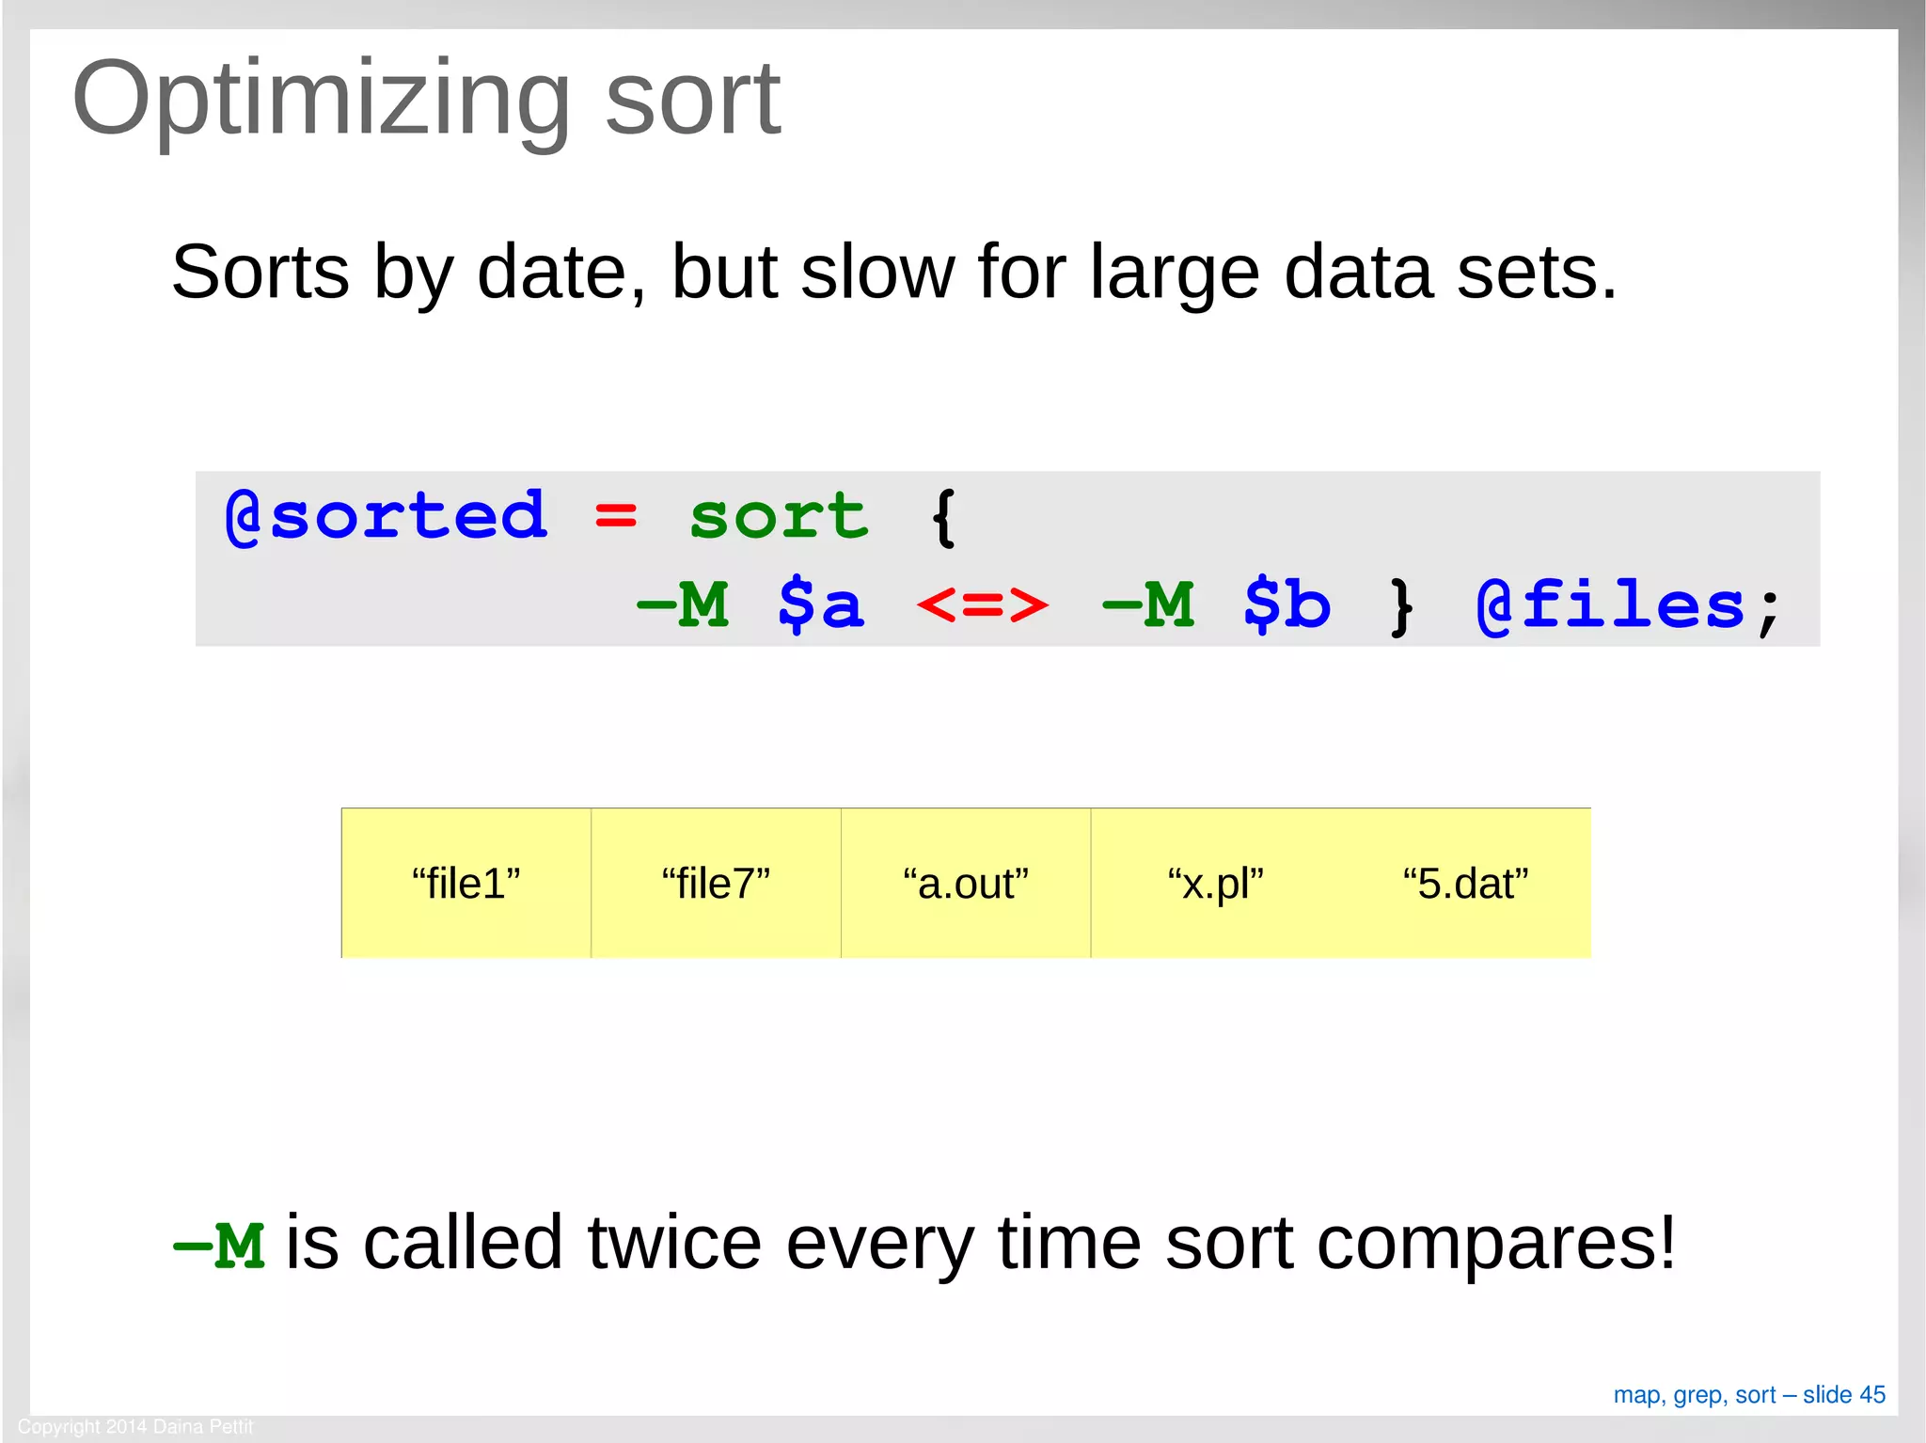Image resolution: width=1926 pixels, height=1443 pixels.
Task: Click the "x.pl" table cell
Action: [x=1216, y=883]
